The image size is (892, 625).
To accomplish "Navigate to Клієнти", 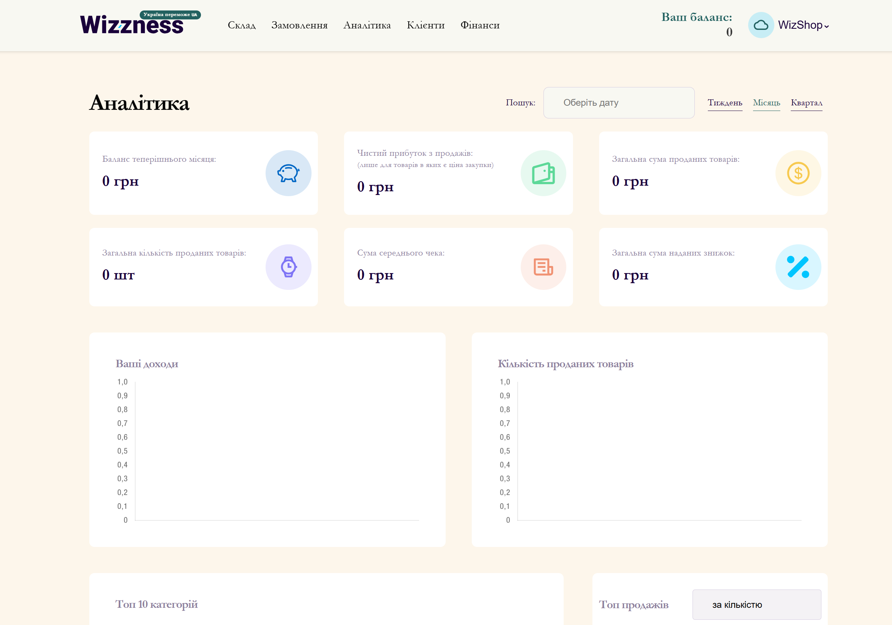I will (425, 25).
